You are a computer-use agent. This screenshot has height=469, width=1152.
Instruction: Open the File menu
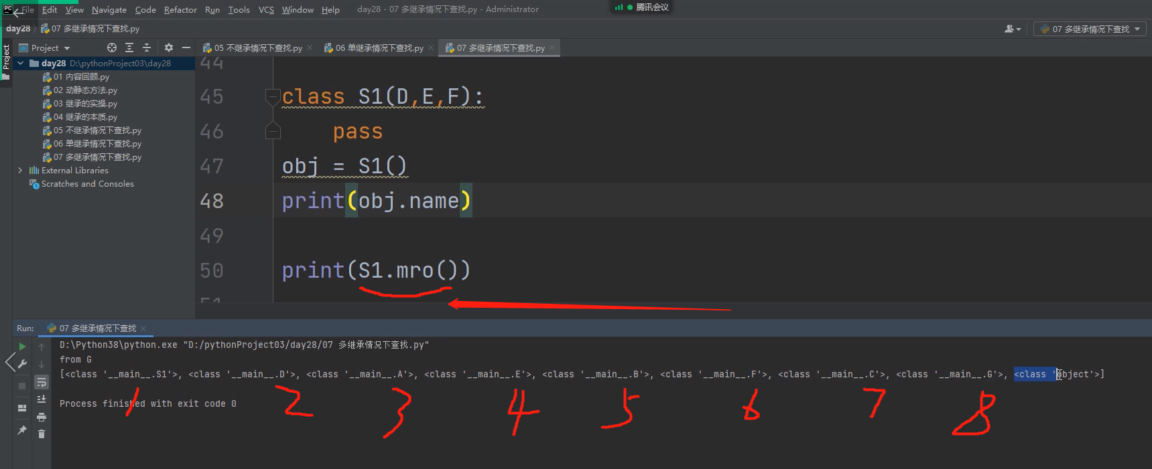(x=27, y=9)
